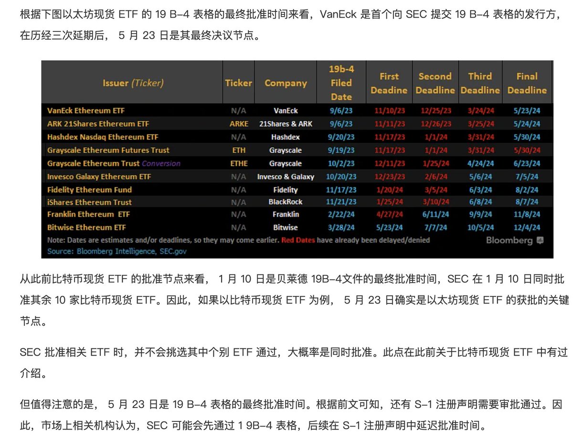Select BlackRock's iShares Ethereum Trust row

coord(89,201)
